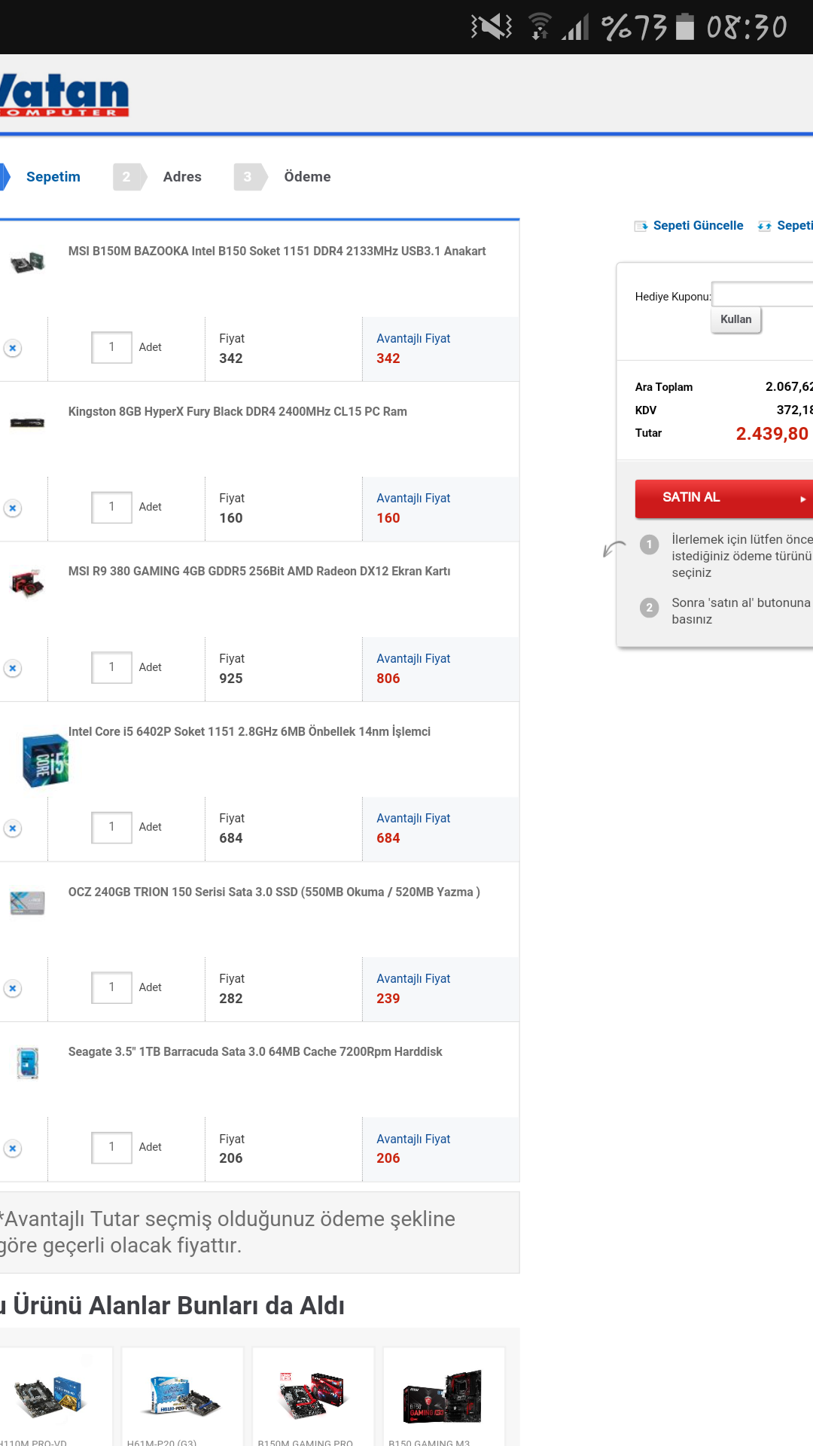813x1446 pixels.
Task: View the B150M GAMING PRO recommended thumbnail
Action: pos(312,1394)
